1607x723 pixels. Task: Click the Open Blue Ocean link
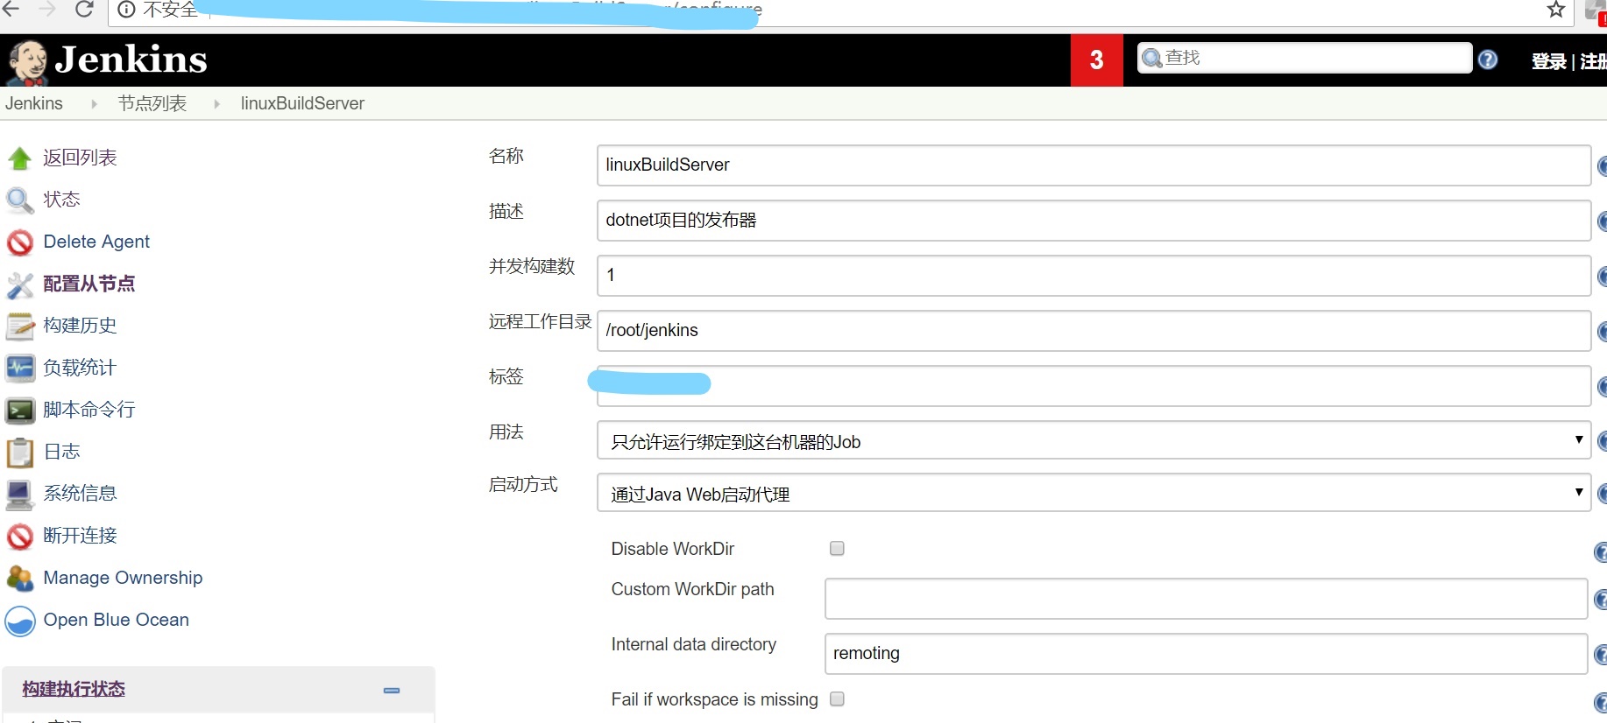click(117, 620)
